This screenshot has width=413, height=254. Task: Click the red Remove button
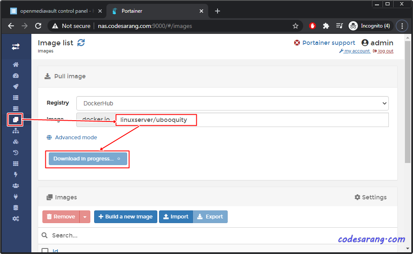(61, 217)
